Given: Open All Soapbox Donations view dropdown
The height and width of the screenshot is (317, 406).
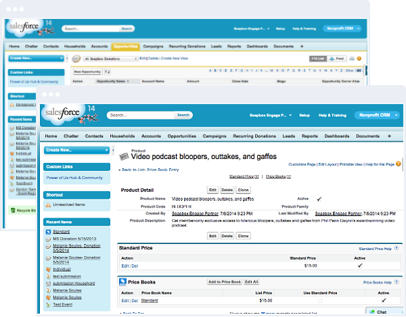Looking at the screenshot, I should pos(110,59).
